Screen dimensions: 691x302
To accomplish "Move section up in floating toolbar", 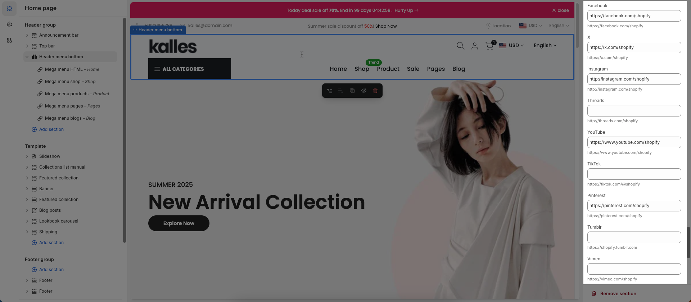I will pyautogui.click(x=329, y=91).
